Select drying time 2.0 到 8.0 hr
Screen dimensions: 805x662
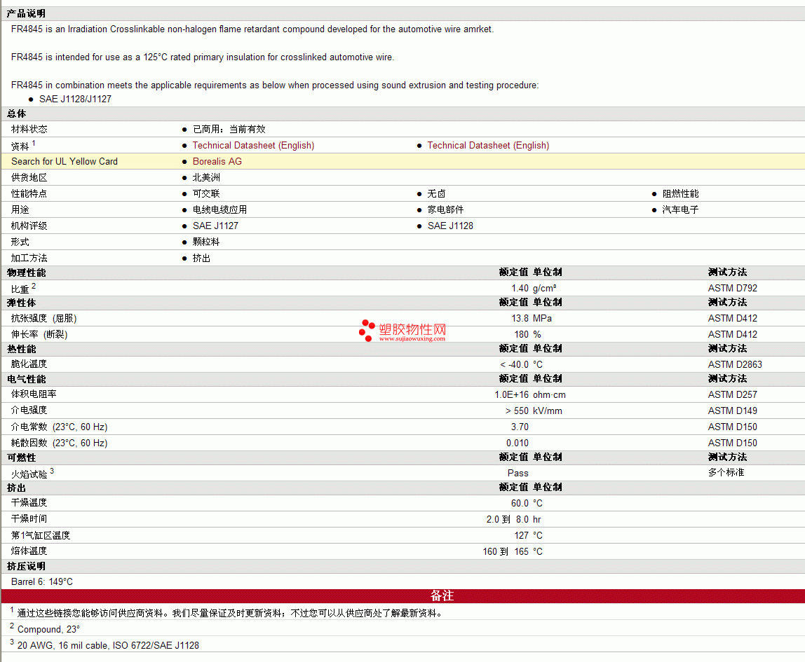coord(514,520)
